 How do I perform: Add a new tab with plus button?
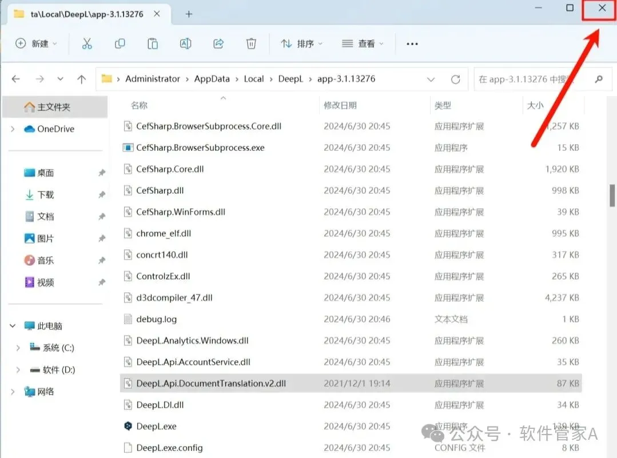tap(189, 14)
